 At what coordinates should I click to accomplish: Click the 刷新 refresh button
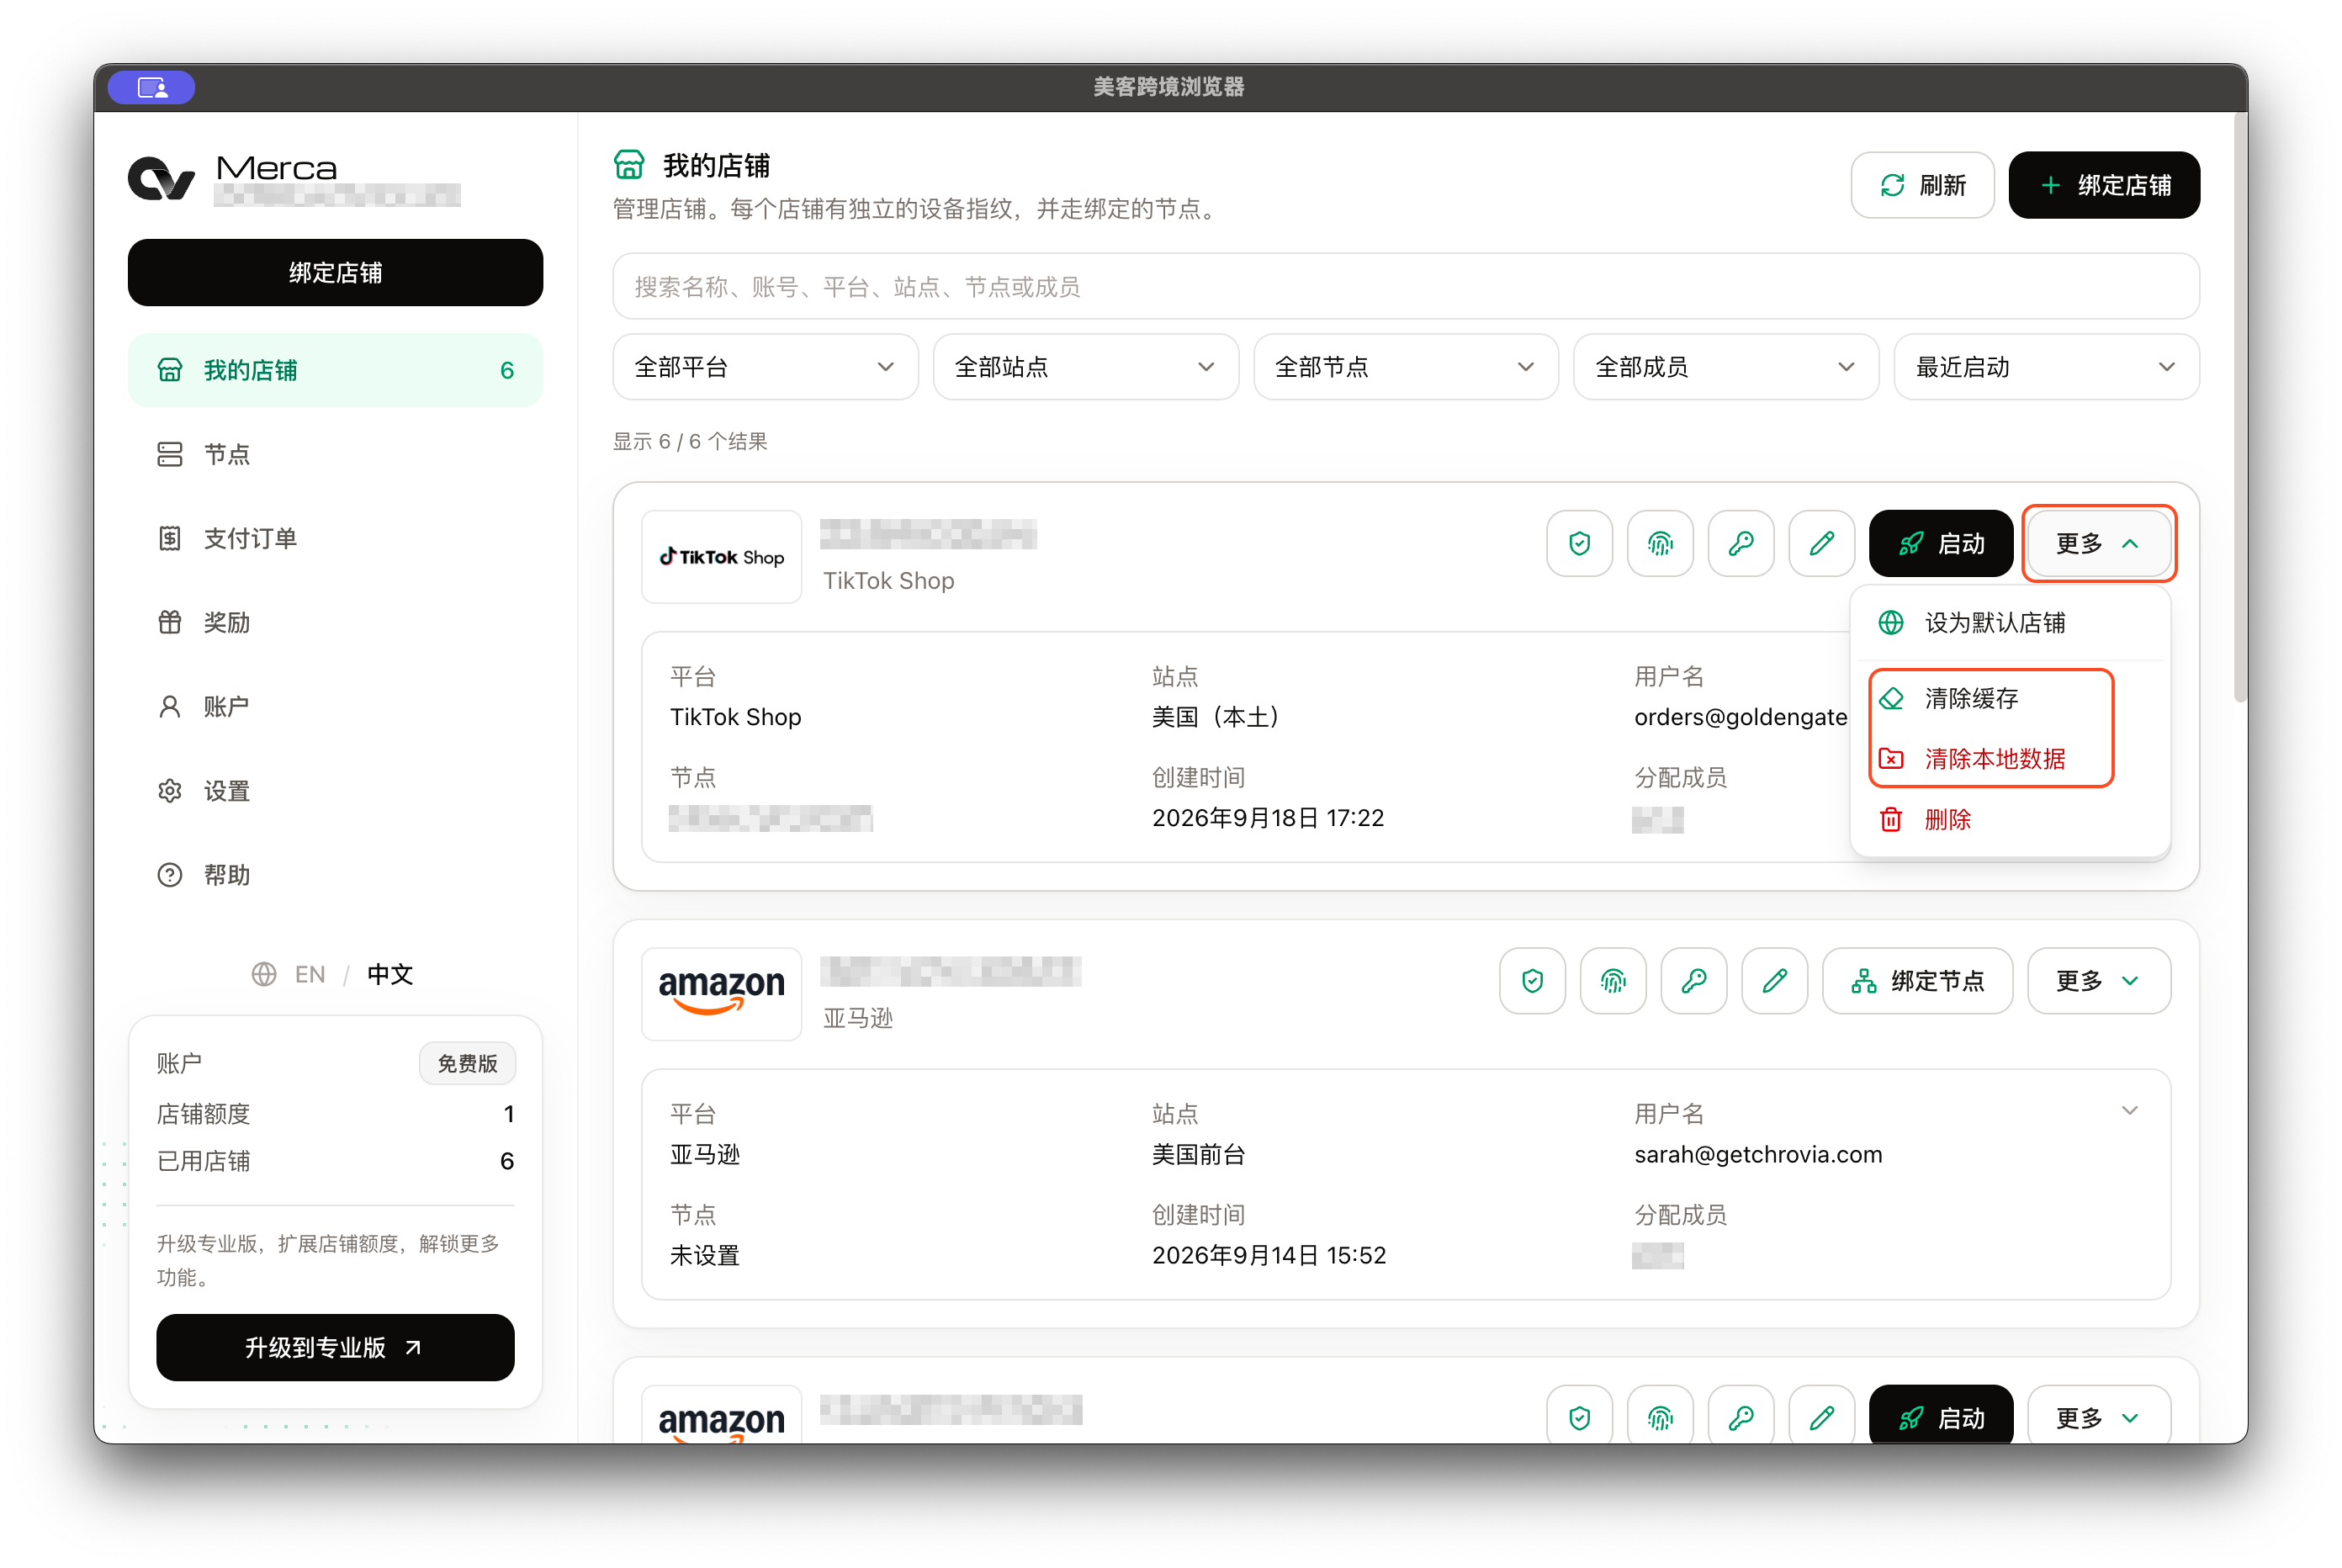1921,185
